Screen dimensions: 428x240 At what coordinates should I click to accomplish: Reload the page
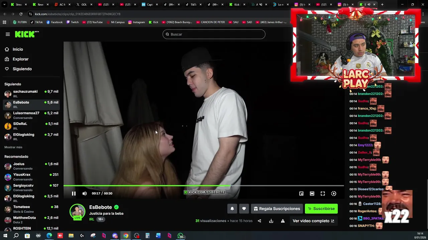point(21,14)
